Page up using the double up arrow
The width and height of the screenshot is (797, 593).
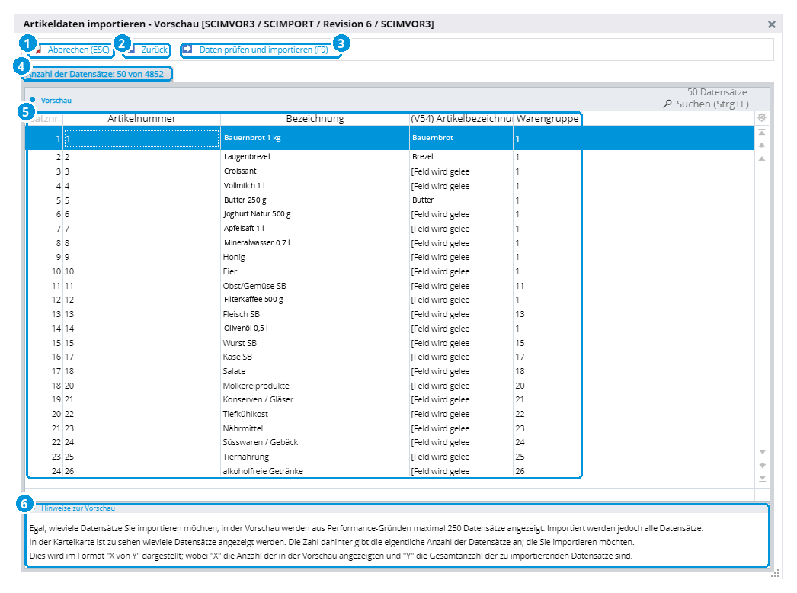[761, 146]
